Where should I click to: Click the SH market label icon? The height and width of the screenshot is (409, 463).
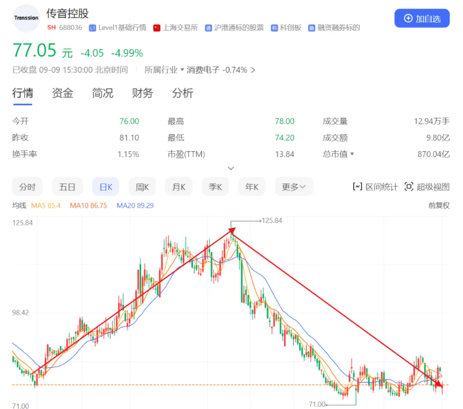[51, 28]
